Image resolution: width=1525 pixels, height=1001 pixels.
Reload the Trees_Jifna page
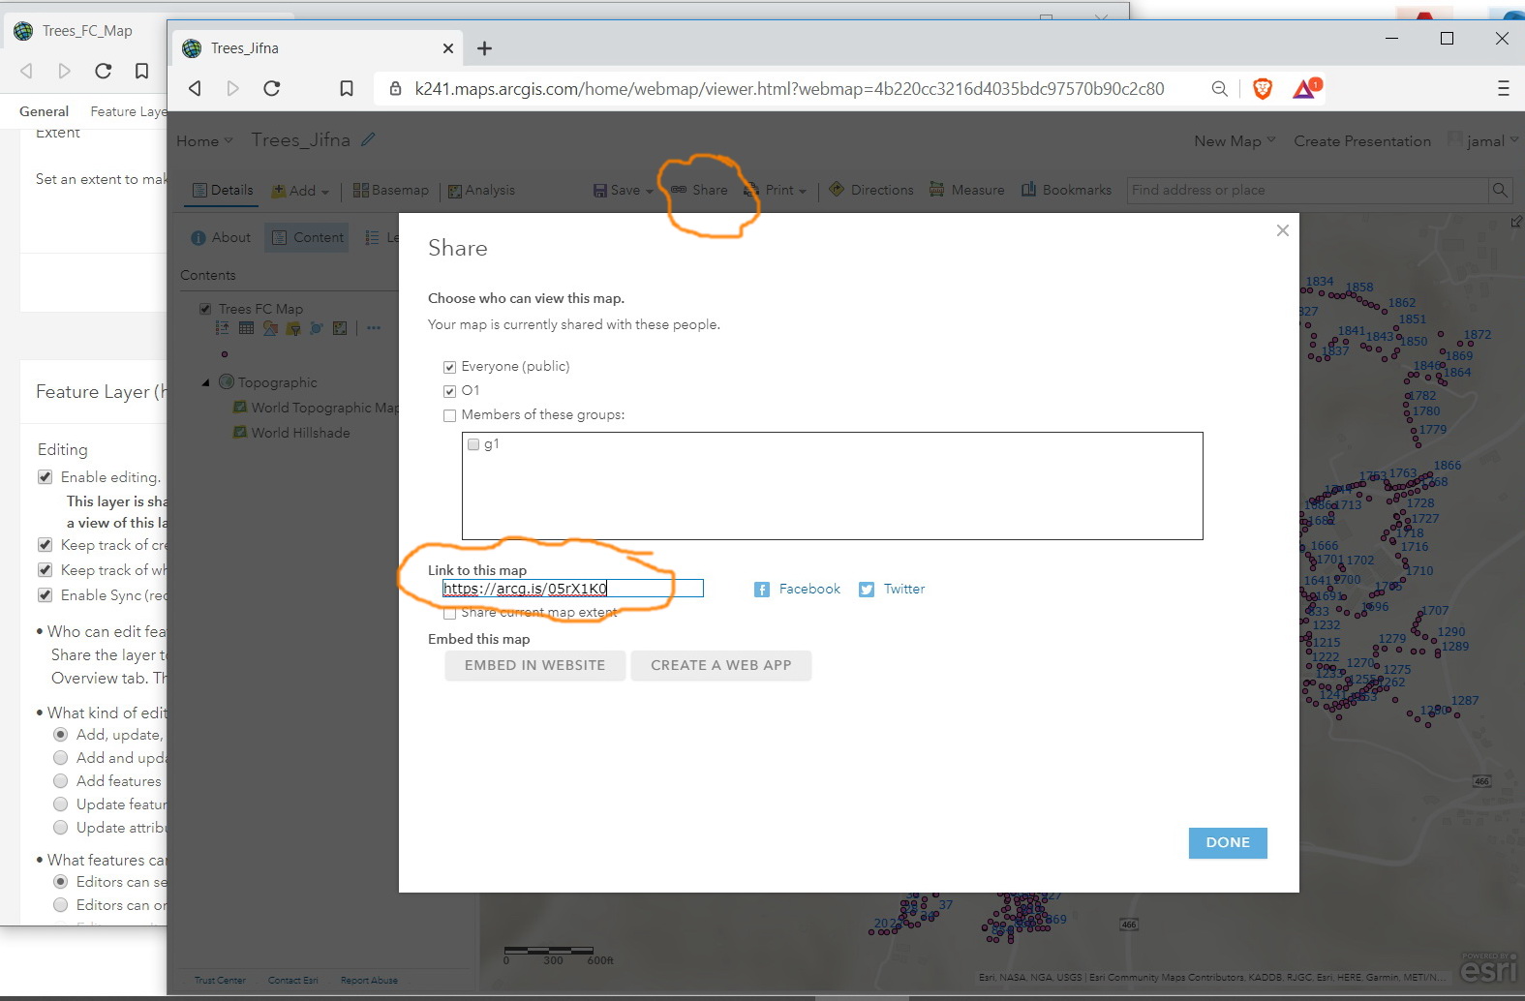click(272, 89)
